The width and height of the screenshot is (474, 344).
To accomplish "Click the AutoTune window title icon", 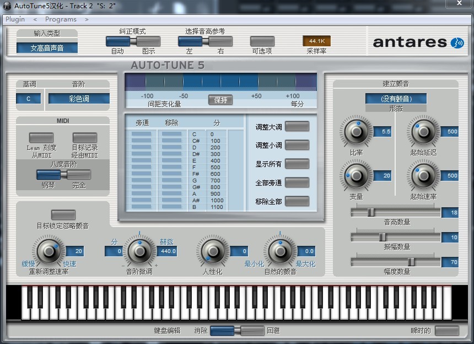I will click(x=7, y=6).
